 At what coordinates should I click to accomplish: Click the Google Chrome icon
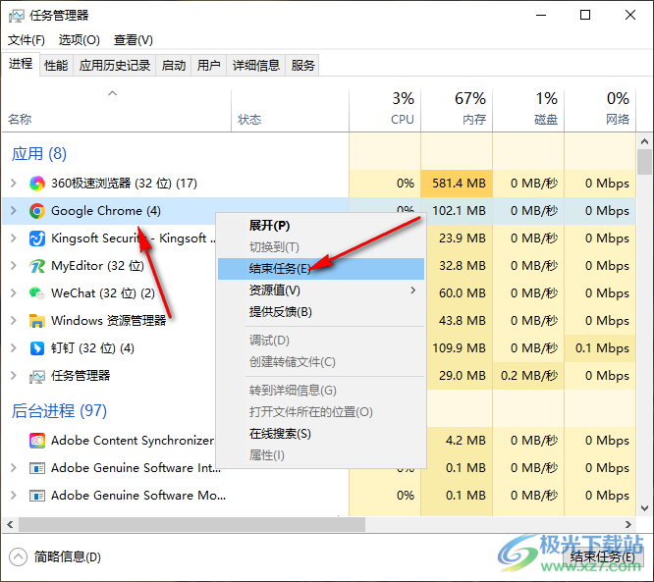[x=37, y=211]
